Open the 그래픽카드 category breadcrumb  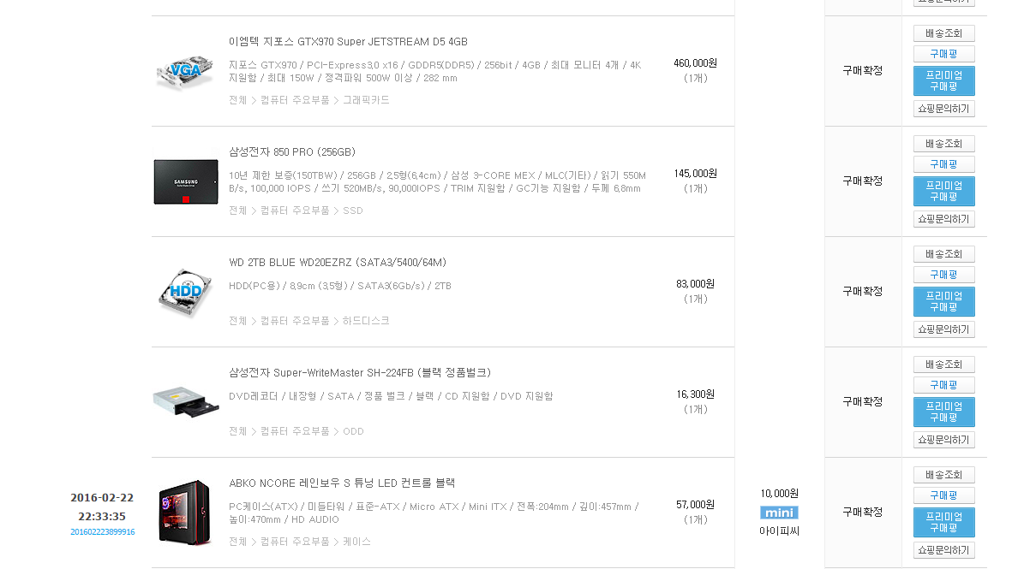click(x=366, y=100)
